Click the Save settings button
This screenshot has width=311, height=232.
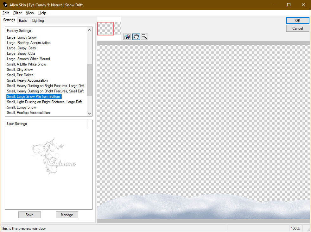pyautogui.click(x=29, y=215)
